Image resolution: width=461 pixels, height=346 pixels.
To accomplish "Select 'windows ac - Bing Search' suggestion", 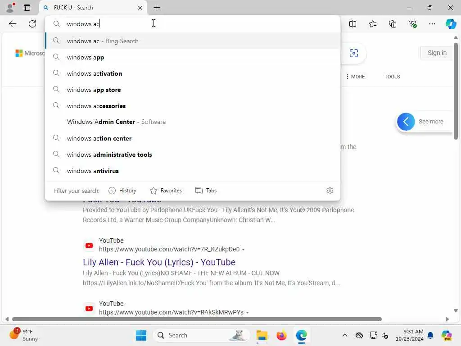I will [193, 41].
